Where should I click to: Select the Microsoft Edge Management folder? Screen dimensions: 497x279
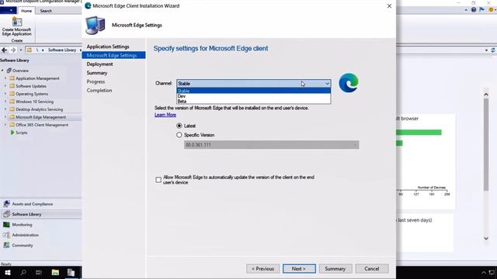(40, 117)
